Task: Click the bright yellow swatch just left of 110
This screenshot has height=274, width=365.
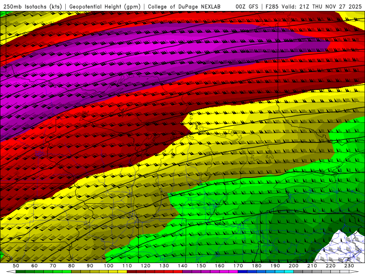Action: click(122, 272)
